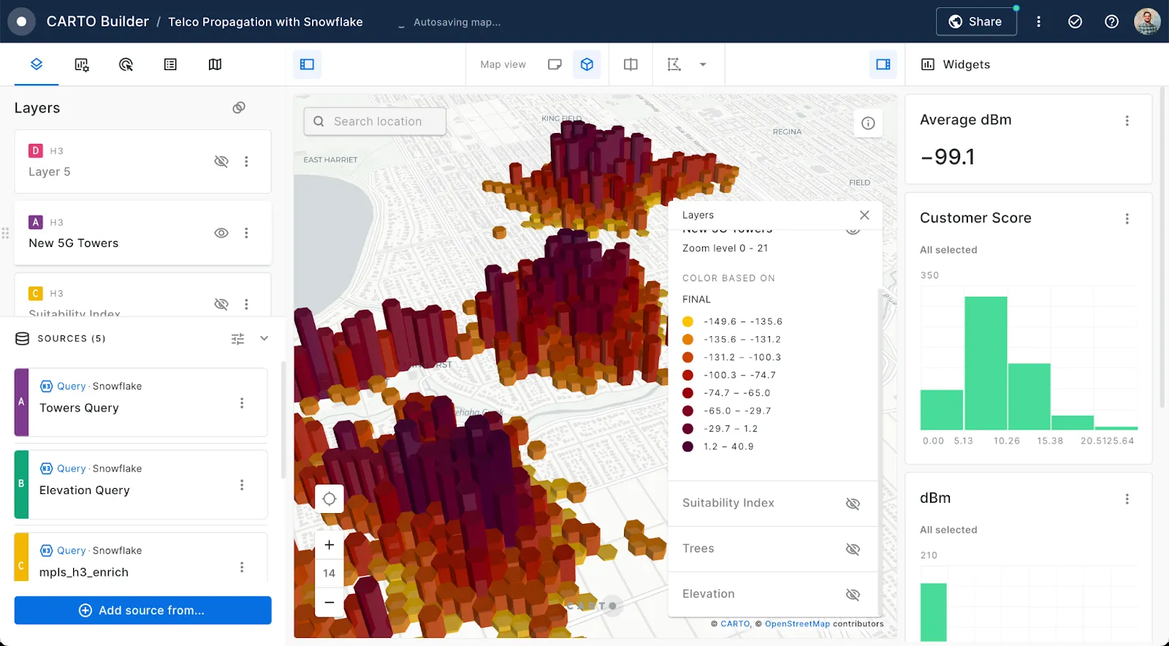Viewport: 1169px width, 646px height.
Task: Open the Interactions cursor icon tab
Action: click(126, 64)
